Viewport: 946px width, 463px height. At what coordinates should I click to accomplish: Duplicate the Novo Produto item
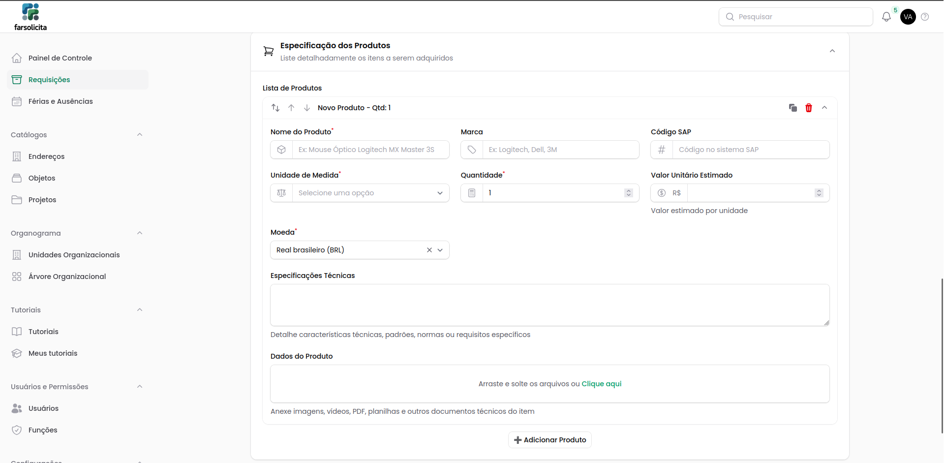pos(793,108)
